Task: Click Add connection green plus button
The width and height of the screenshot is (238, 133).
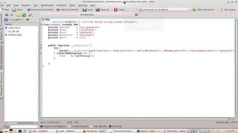Action: [x=203, y=10]
